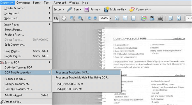Choose Find First OCR Suspect
Screen dimensions: 192x105
(x=86, y=84)
